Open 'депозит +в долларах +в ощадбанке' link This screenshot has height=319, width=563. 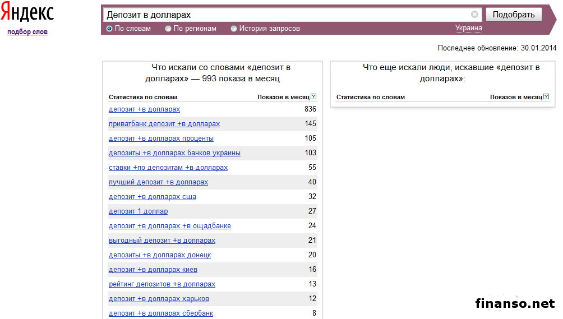click(169, 226)
